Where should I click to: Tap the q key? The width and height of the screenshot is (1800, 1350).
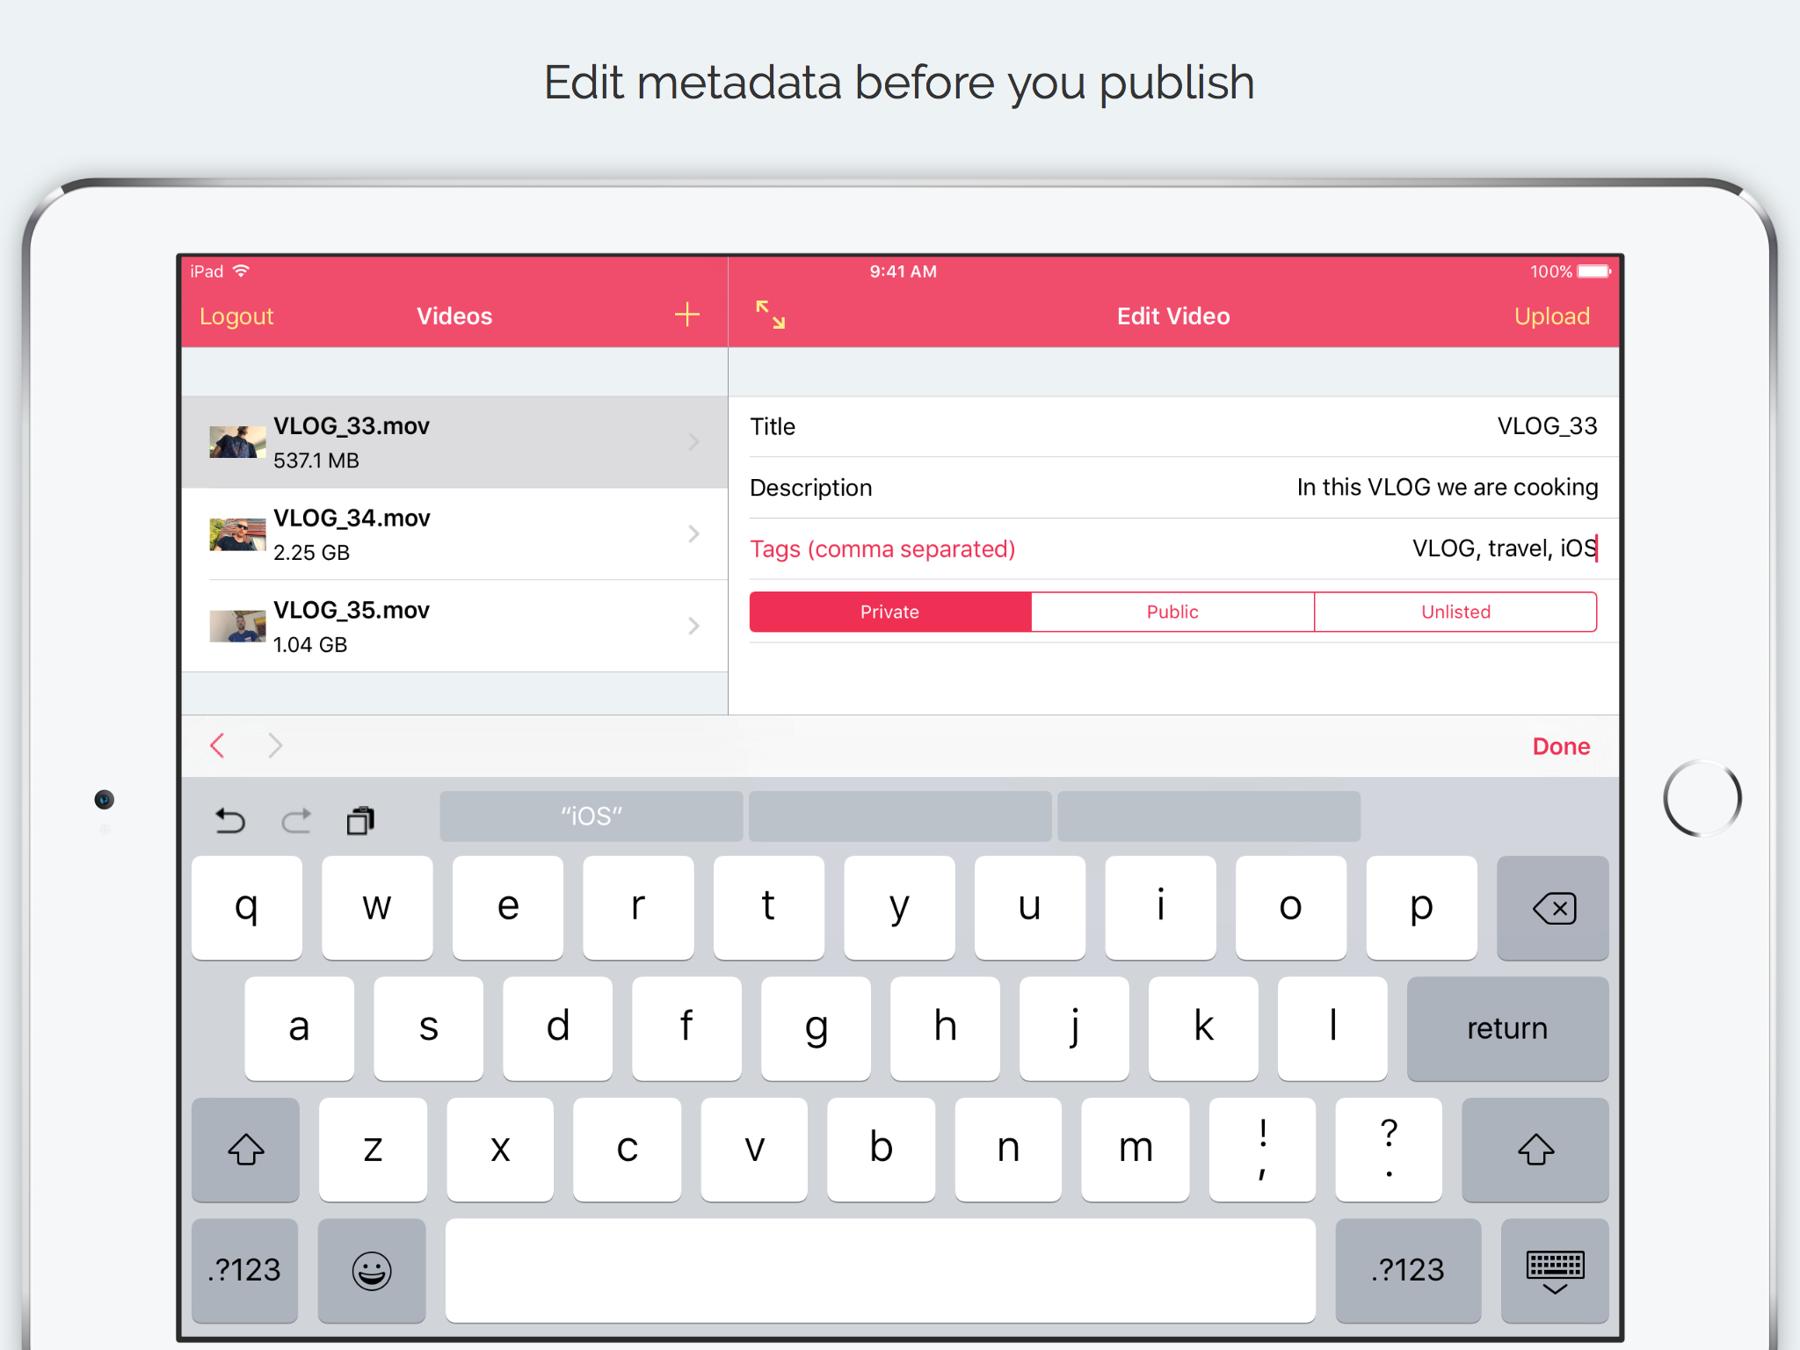coord(247,908)
